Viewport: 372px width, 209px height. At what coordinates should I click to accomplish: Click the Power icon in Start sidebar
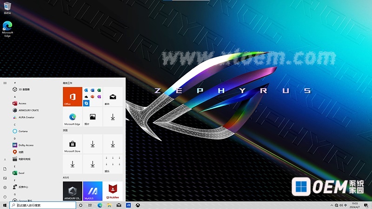[x=5, y=196]
